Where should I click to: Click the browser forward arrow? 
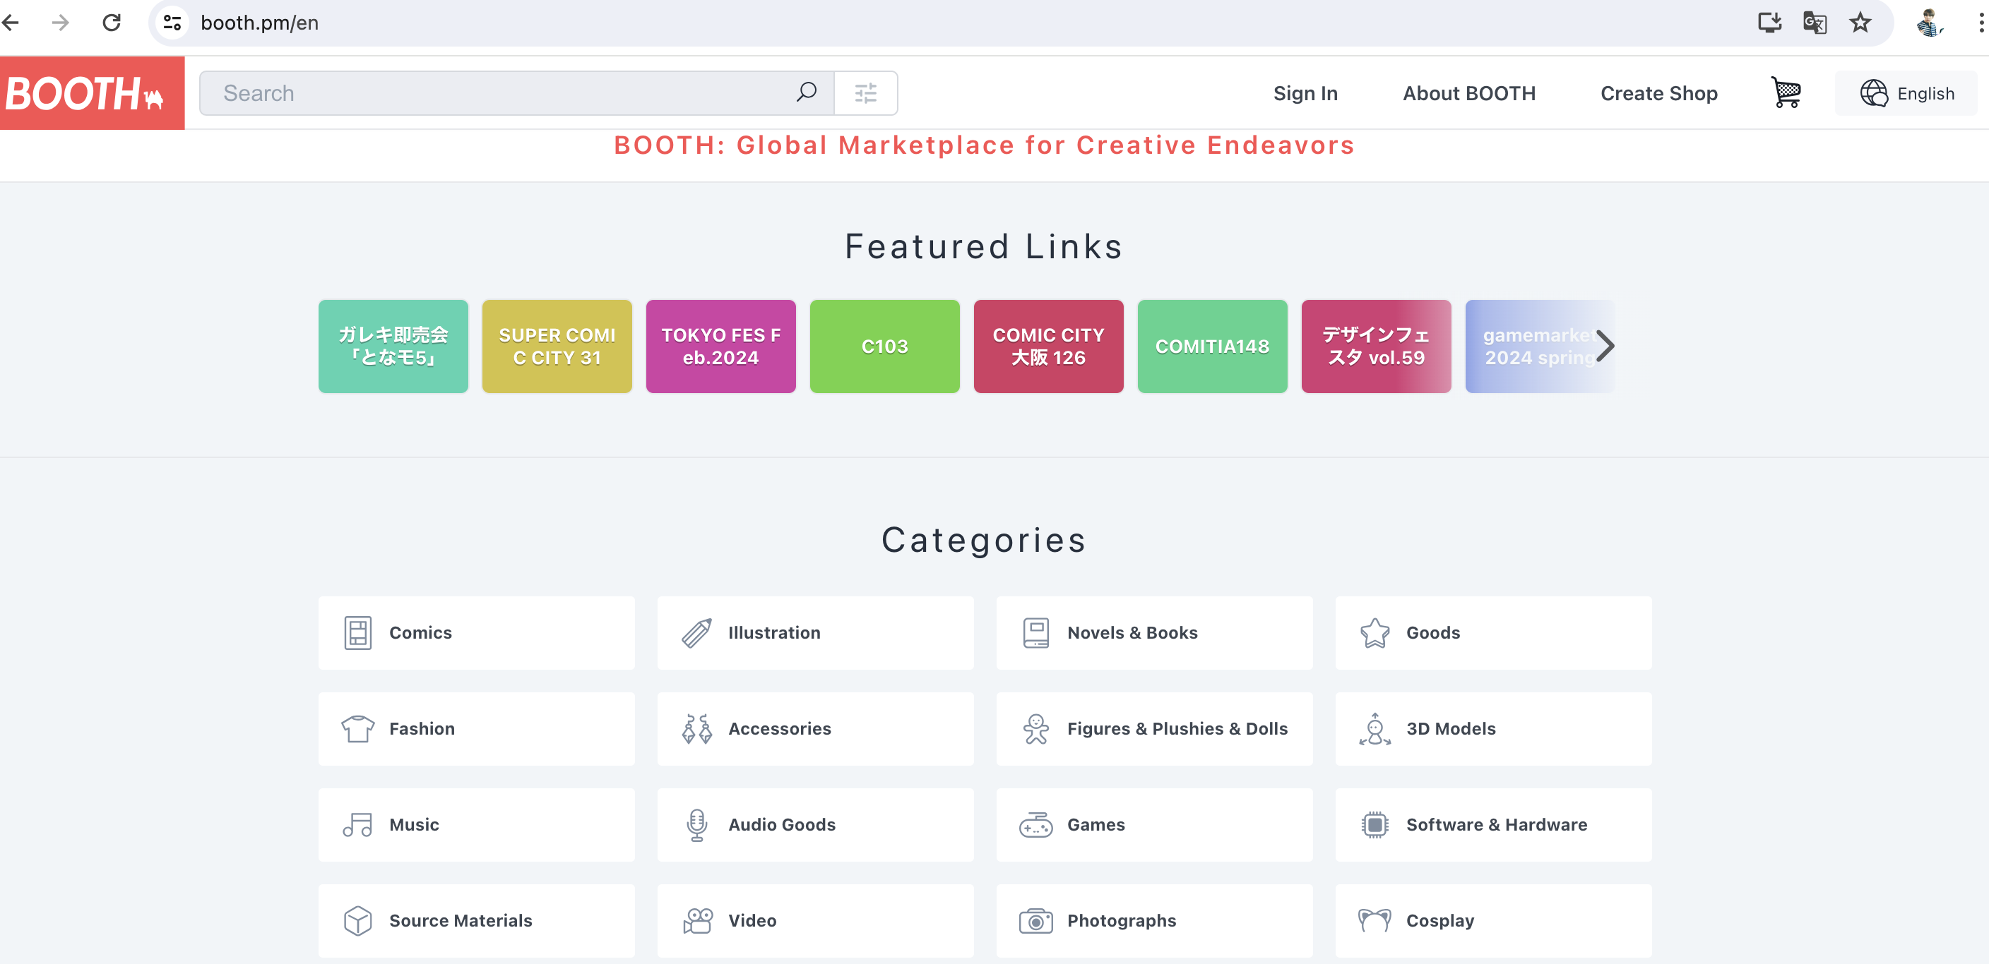(x=60, y=23)
